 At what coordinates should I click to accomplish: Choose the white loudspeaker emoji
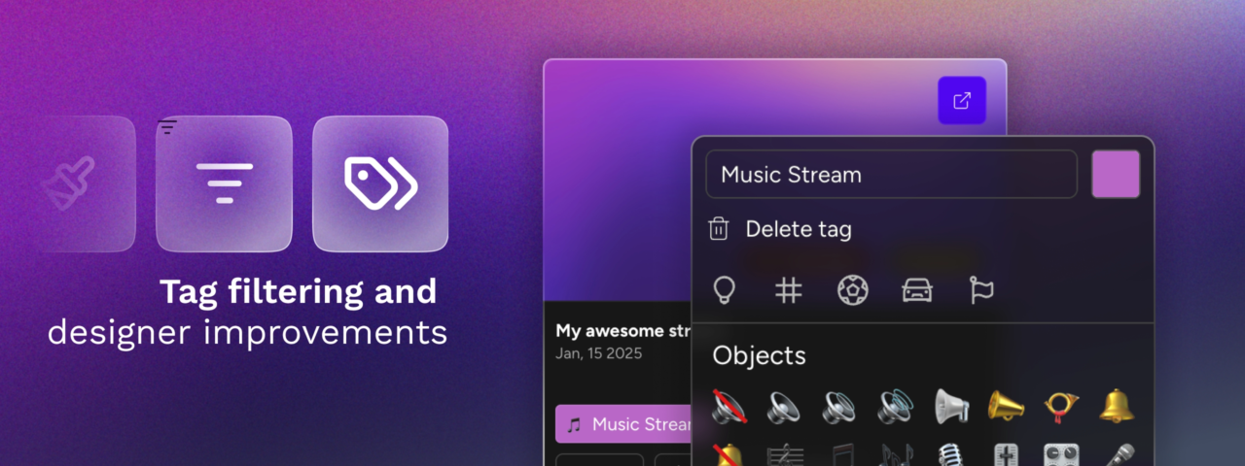tap(952, 407)
